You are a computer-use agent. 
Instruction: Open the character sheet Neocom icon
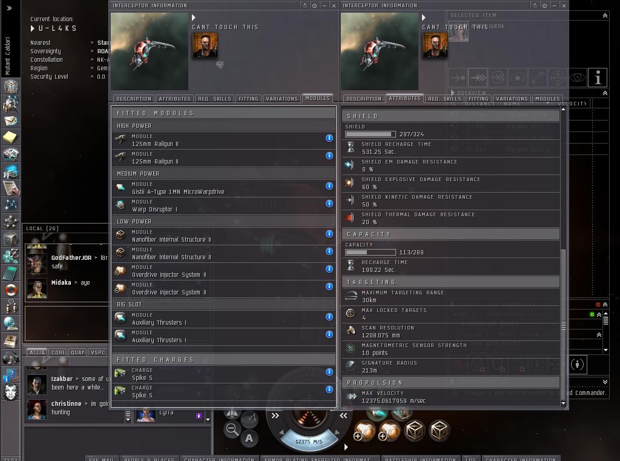[11, 86]
